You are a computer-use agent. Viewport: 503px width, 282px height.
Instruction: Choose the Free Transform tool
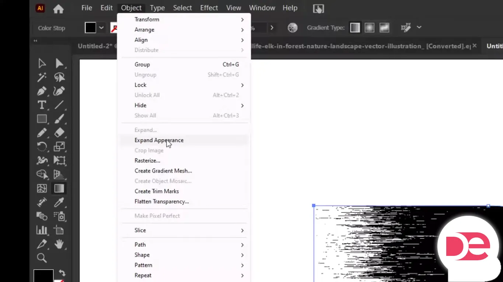(x=59, y=161)
